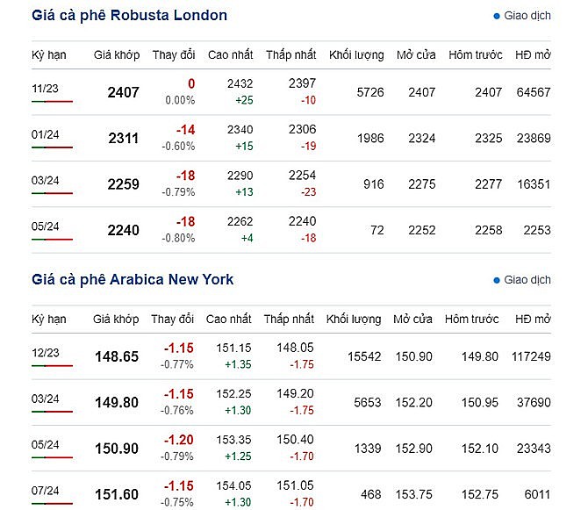Click the blue trading status dot for Robusta London
This screenshot has height=510, width=588.
pyautogui.click(x=497, y=17)
